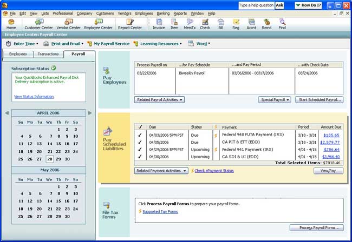This screenshot has height=242, width=352.
Task: Open Check ePayment Status link
Action: pos(214,171)
